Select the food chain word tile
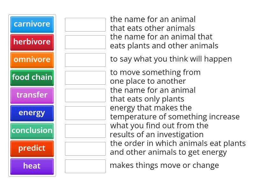 click(x=32, y=78)
